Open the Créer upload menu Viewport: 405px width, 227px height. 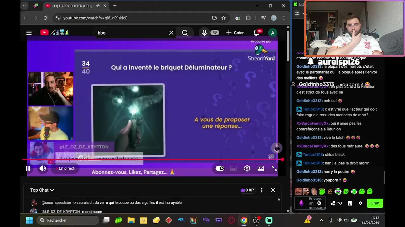pos(235,33)
